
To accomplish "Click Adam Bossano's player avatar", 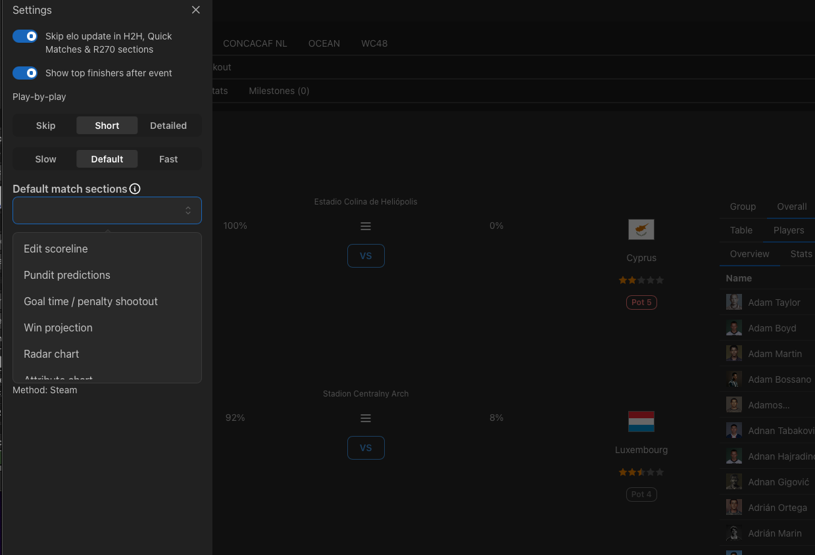I will point(734,379).
